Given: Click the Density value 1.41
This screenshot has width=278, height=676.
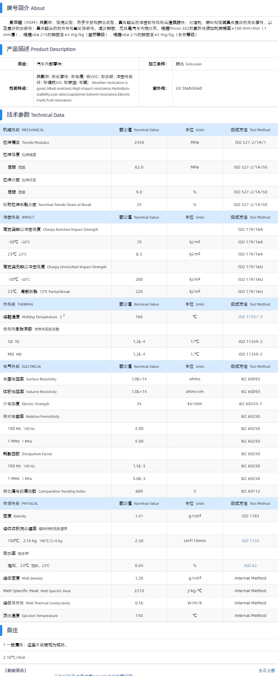Looking at the screenshot, I should pos(139,516).
